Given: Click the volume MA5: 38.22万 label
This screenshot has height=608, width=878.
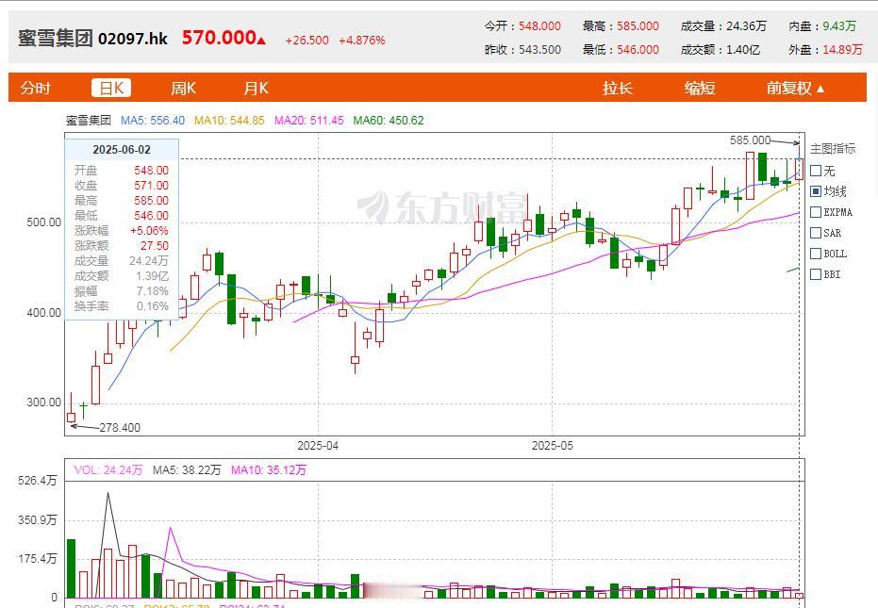Looking at the screenshot, I should click(187, 470).
